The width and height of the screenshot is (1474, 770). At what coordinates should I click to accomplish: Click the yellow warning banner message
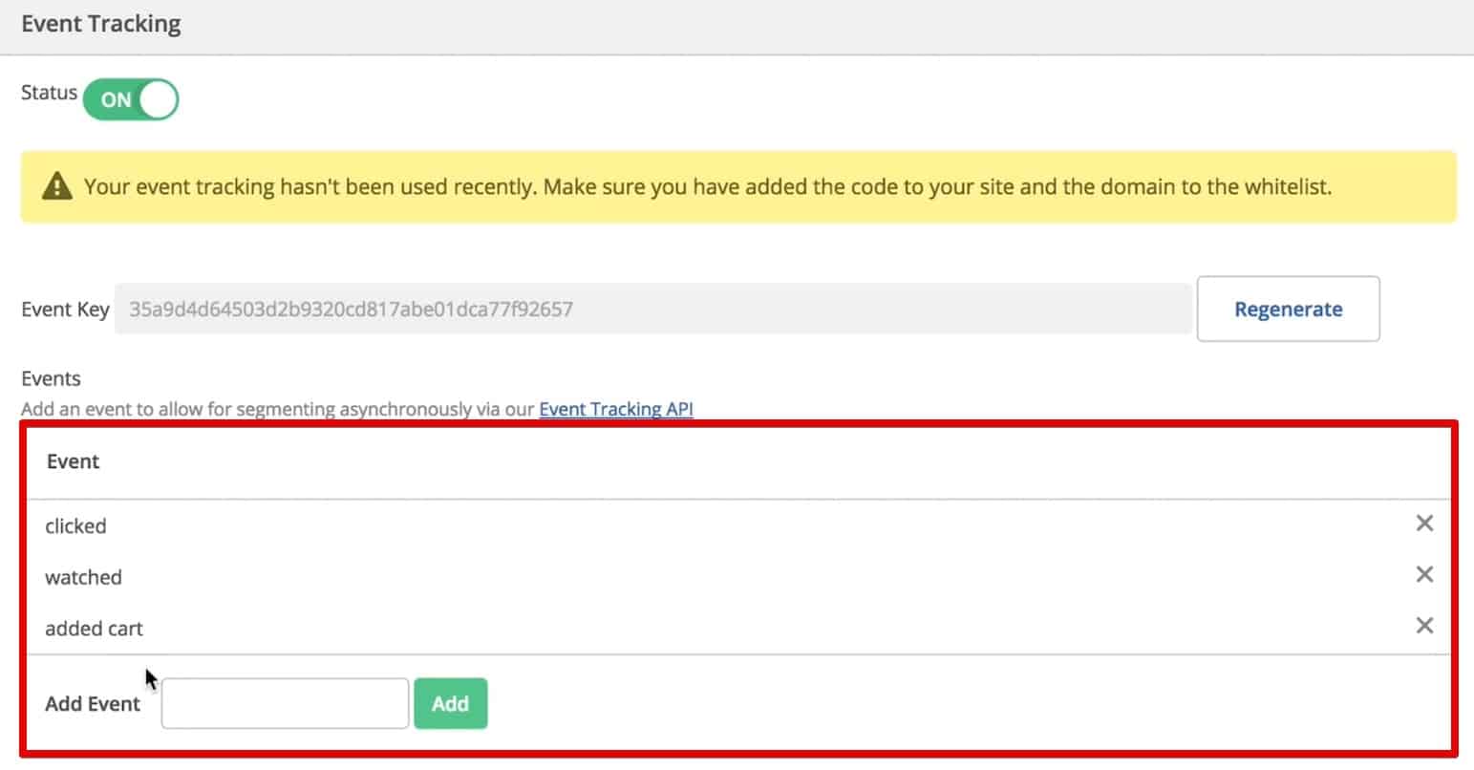click(707, 186)
